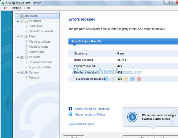
Task: Uncheck the Start Menu checkbox
Action: (x=26, y=26)
